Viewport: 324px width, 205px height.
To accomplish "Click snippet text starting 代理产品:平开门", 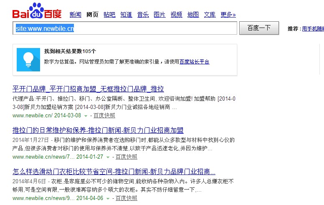I will tap(124, 103).
